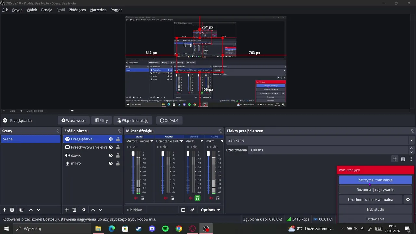Enable Tryb studia
The image size is (416, 234).
coord(375,209)
